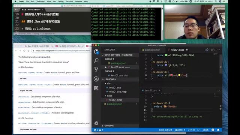Go to browser home page
The height and width of the screenshot is (135, 240).
[x=28, y=51]
